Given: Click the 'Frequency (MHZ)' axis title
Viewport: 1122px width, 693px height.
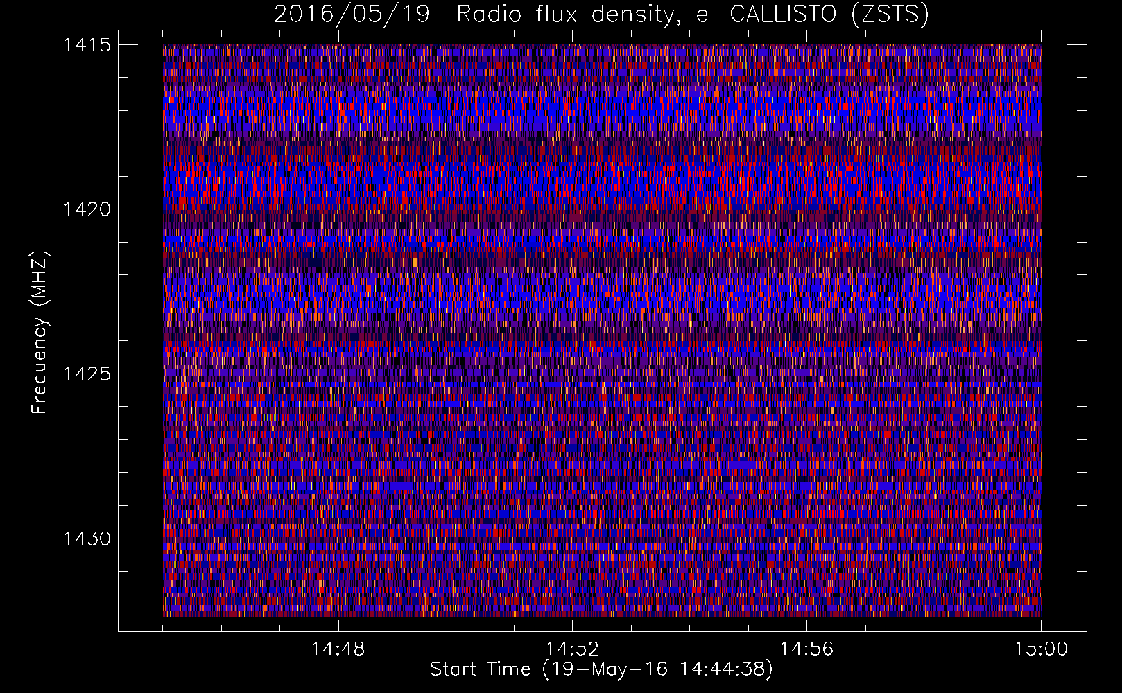Looking at the screenshot, I should pyautogui.click(x=40, y=332).
